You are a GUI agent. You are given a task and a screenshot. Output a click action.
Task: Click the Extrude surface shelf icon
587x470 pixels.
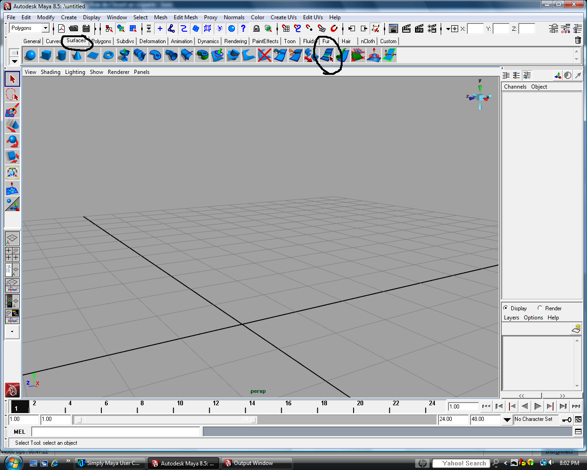point(171,56)
